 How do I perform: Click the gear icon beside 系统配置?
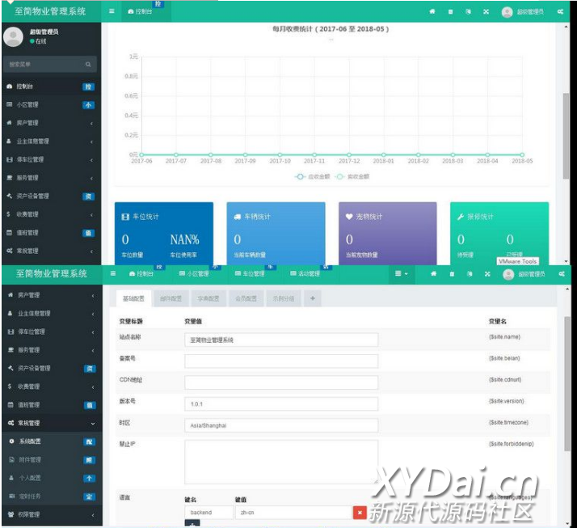[12, 441]
